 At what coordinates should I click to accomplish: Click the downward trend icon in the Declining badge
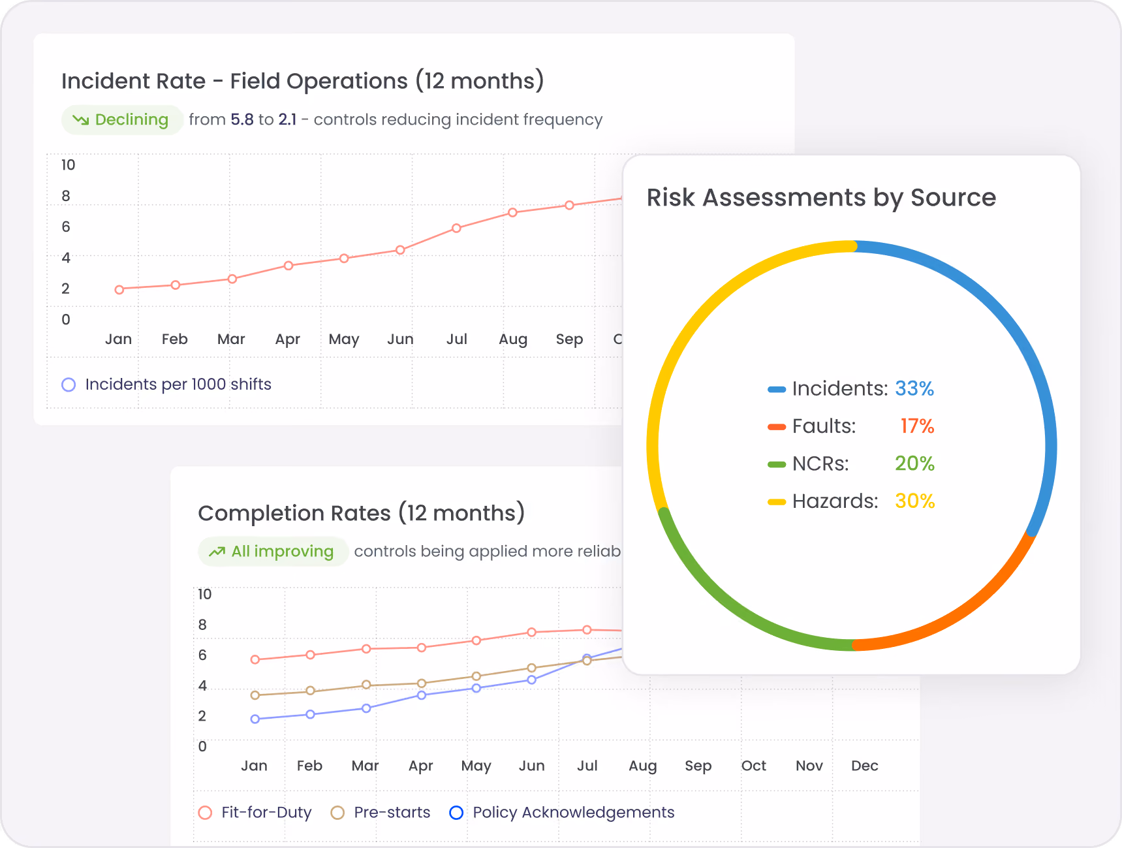(80, 120)
